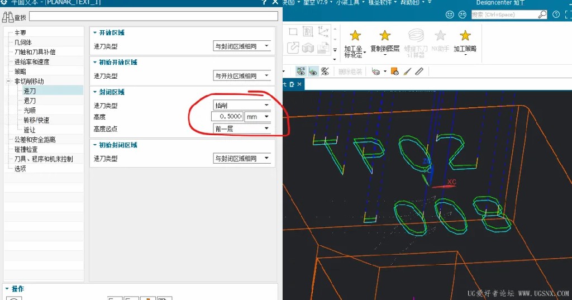Select 退刀 in the navigation tree
572x300 pixels.
30,101
